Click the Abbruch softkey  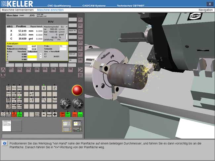[x=72, y=54]
